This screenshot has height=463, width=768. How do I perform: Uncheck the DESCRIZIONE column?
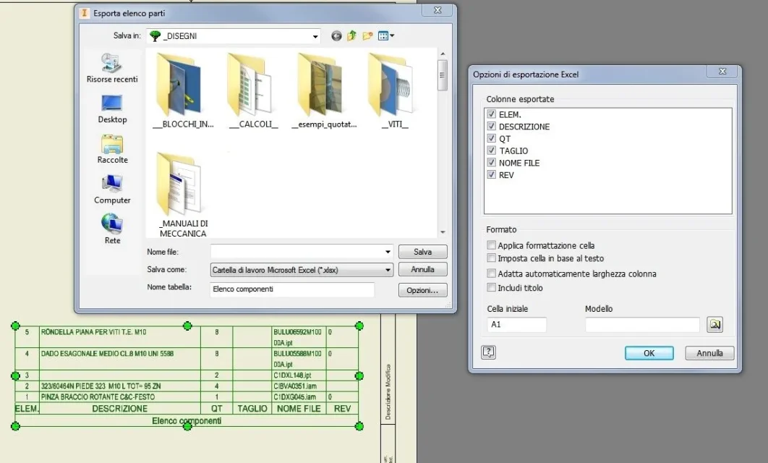tap(491, 127)
